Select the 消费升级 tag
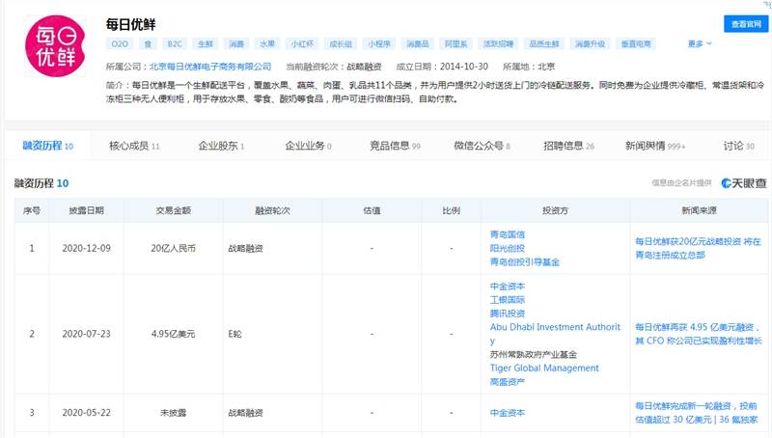 pyautogui.click(x=590, y=43)
